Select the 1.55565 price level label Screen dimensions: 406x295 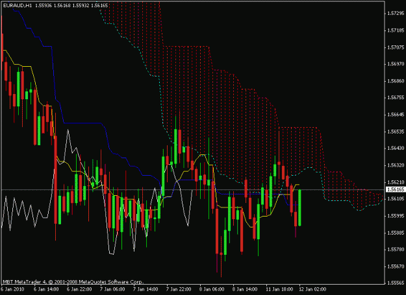pyautogui.click(x=396, y=283)
